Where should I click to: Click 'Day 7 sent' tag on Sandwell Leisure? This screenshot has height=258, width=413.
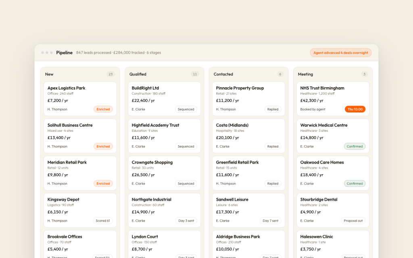(271, 221)
